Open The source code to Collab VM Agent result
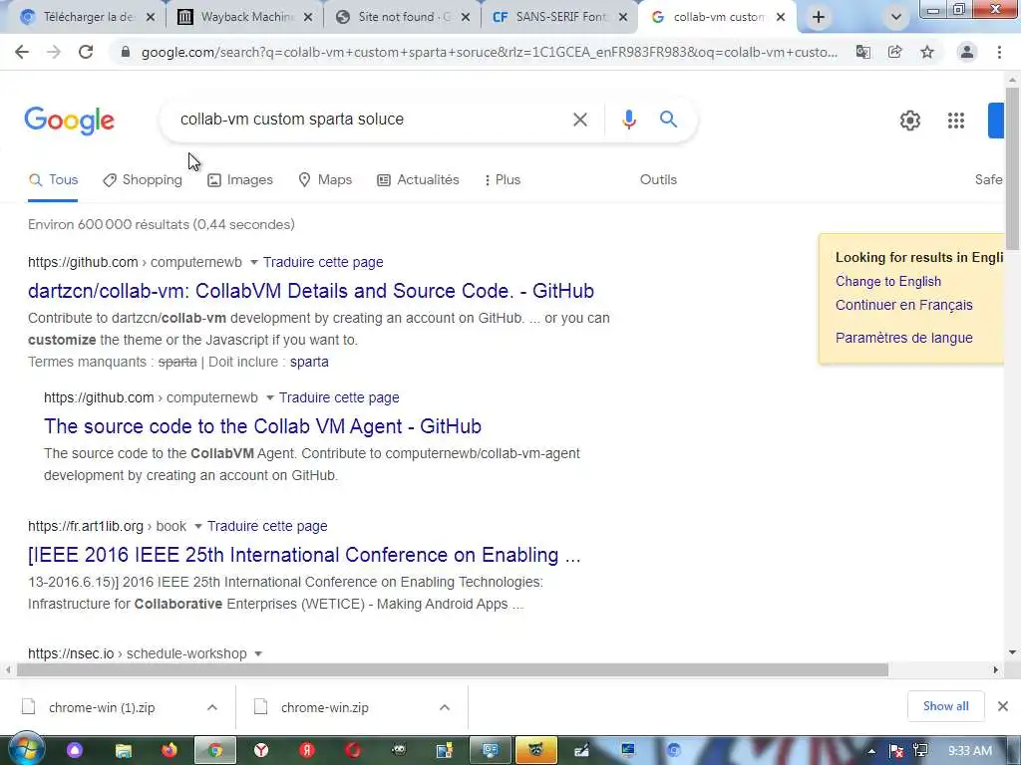 tap(262, 426)
